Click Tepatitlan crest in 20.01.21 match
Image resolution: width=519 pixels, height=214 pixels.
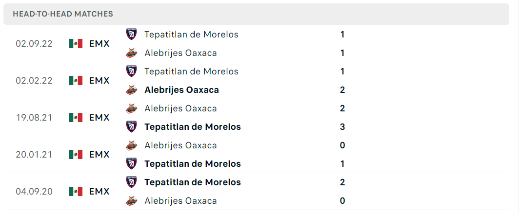click(131, 164)
